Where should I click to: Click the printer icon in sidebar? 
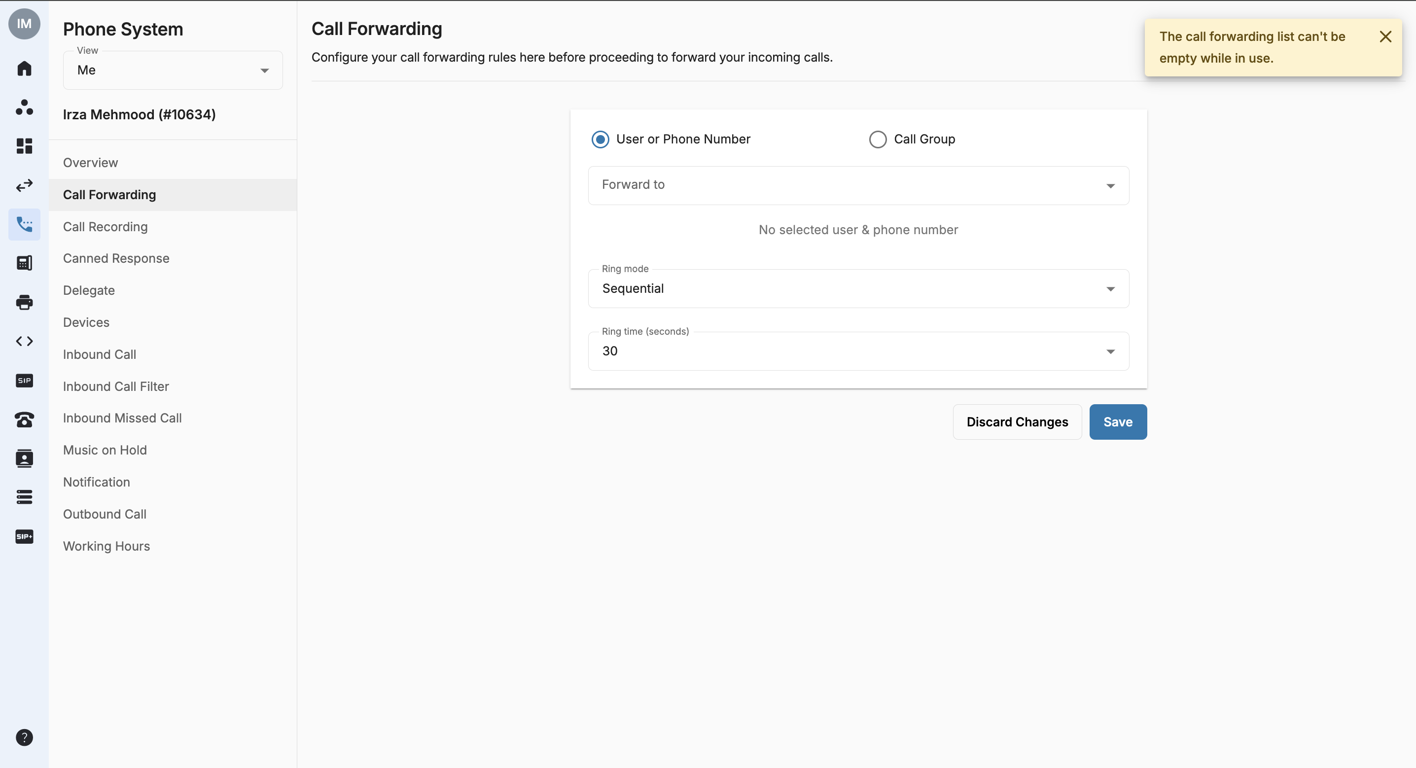[x=24, y=302]
